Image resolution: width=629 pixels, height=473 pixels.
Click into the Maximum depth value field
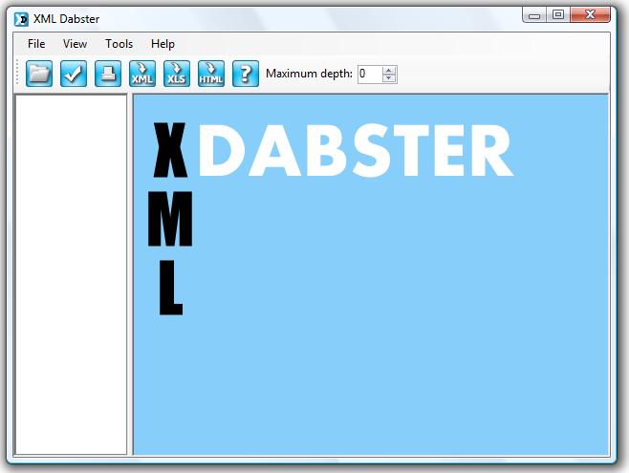coord(370,75)
